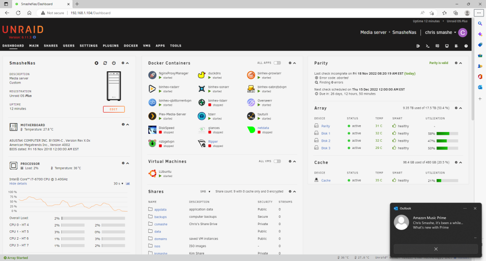Click the LUbuntu virtual machine icon
486x261 pixels.
[x=152, y=174]
